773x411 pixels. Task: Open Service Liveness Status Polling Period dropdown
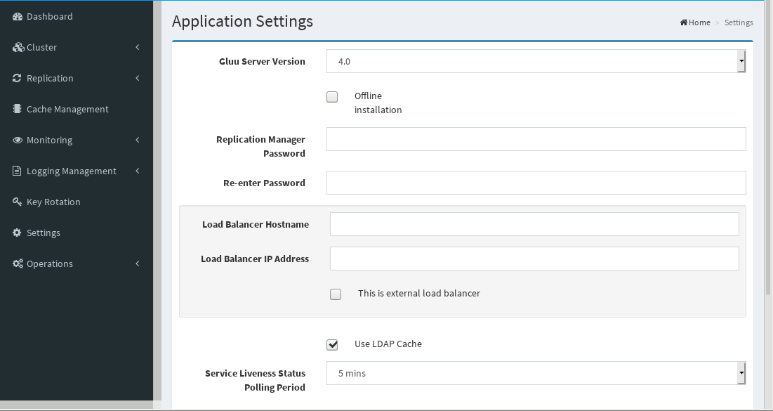536,373
